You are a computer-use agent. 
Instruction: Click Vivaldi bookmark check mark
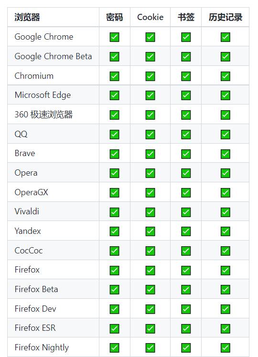[x=186, y=212]
